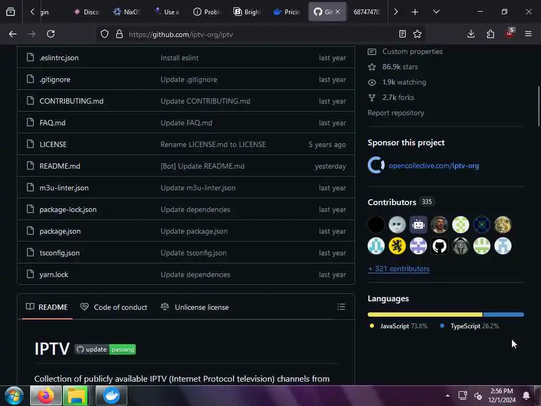Open File Explorer from the taskbar
The height and width of the screenshot is (406, 541).
pos(77,395)
